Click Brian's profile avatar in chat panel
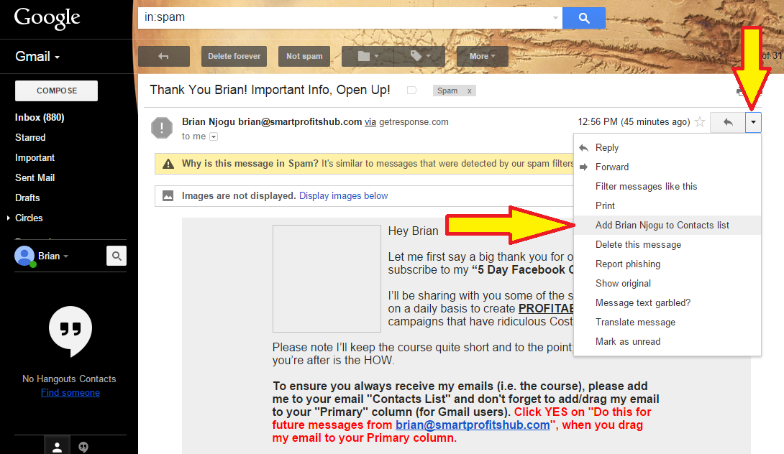The width and height of the screenshot is (784, 454). (24, 256)
